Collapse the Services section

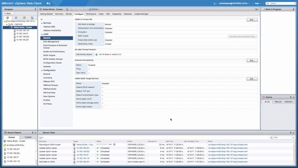click(x=42, y=23)
